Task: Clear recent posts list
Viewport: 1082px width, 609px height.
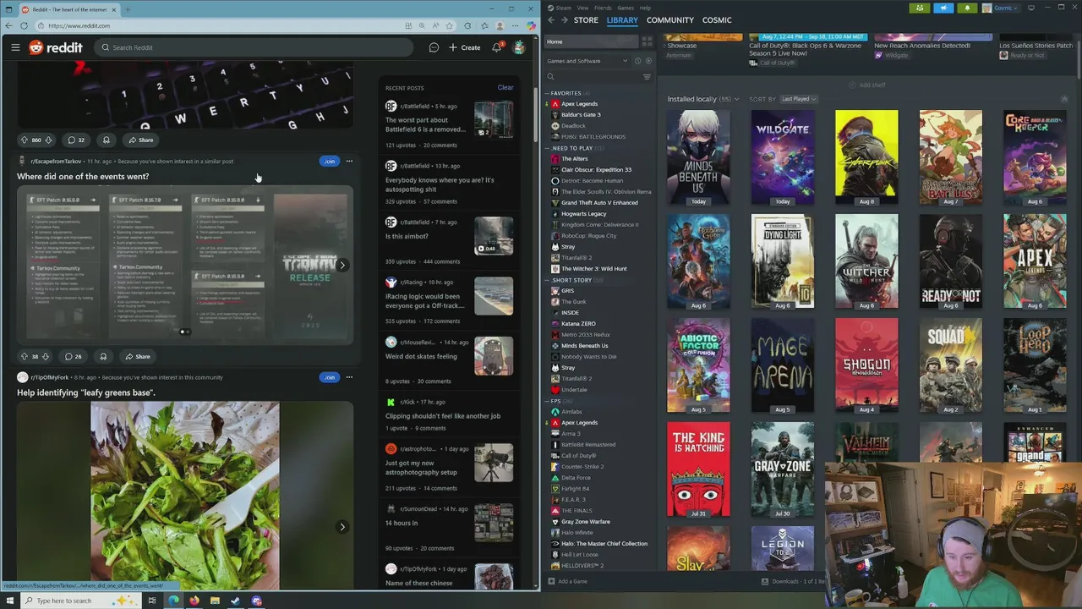Action: [505, 87]
